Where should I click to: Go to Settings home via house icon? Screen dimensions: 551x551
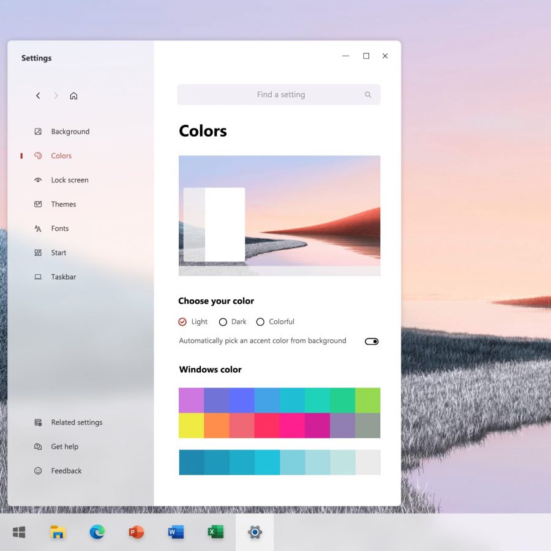[x=73, y=96]
